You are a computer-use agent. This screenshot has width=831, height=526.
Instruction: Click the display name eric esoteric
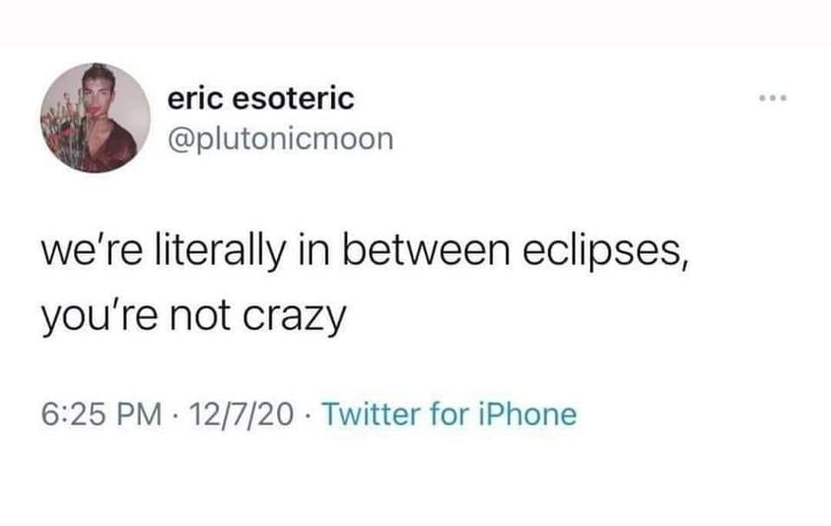261,99
